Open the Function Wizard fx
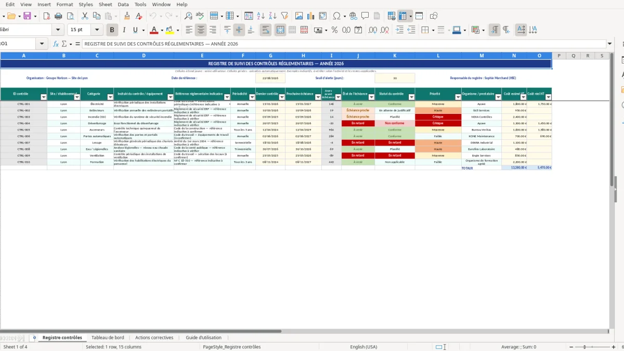 56,44
